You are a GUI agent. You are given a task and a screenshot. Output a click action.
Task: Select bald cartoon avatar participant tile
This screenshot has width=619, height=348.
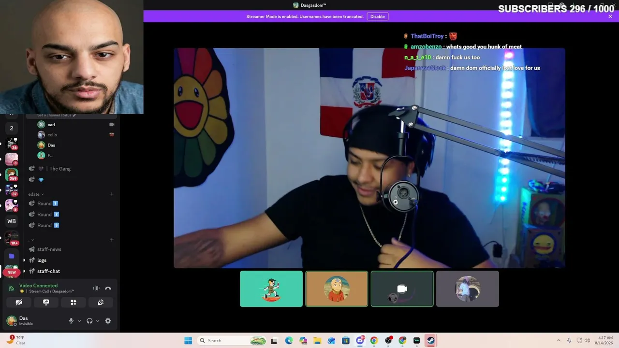tap(337, 289)
